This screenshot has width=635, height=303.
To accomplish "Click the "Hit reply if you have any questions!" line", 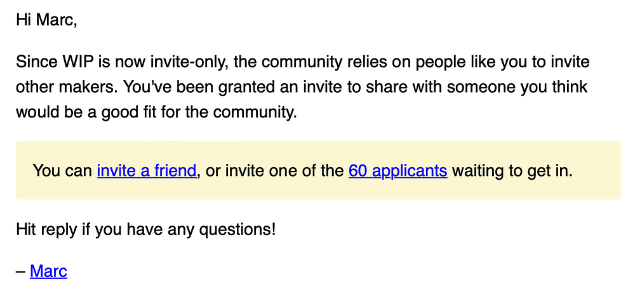I will point(146,230).
